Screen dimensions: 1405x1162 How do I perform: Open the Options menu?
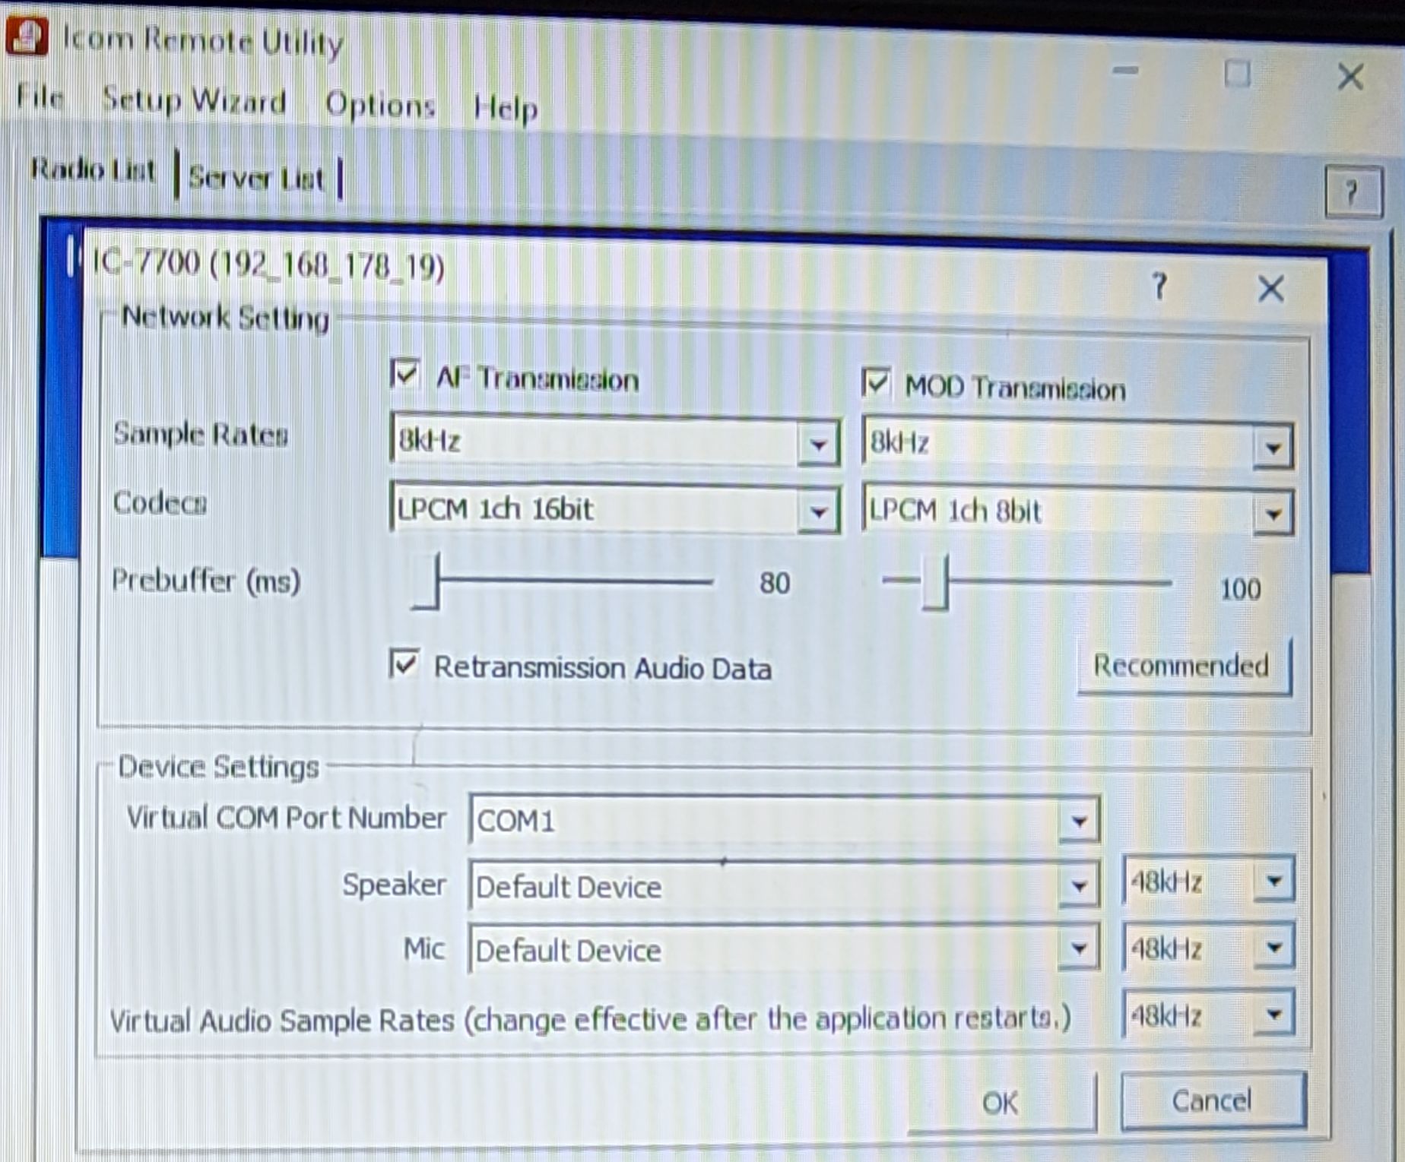pos(380,105)
